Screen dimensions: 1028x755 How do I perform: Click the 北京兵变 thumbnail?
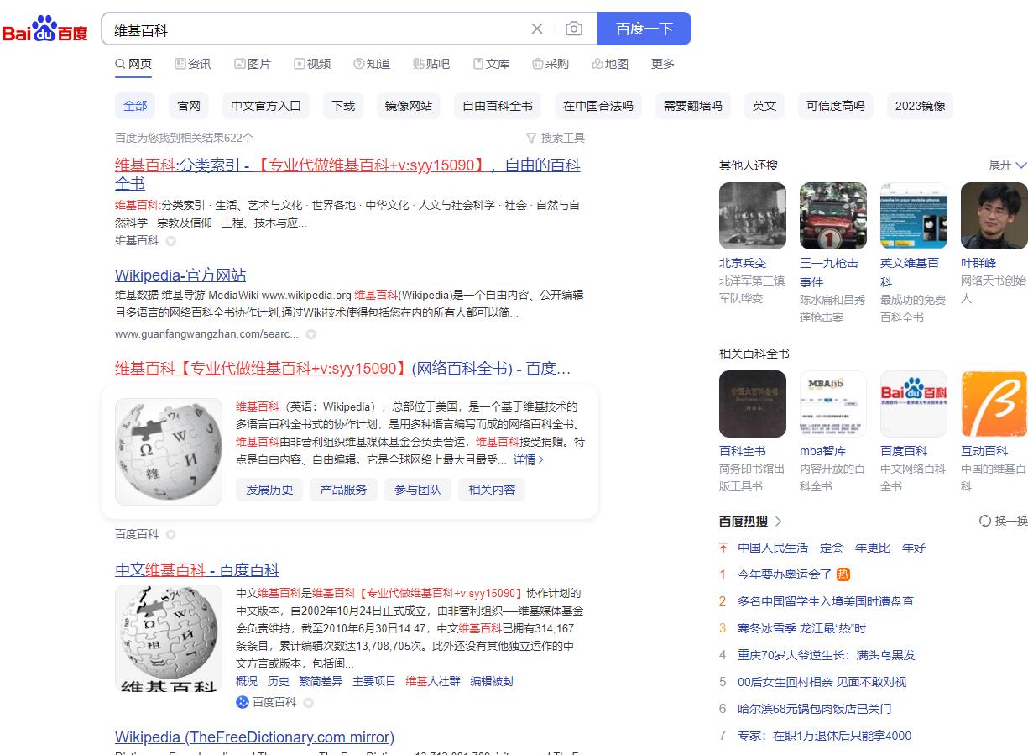point(753,216)
